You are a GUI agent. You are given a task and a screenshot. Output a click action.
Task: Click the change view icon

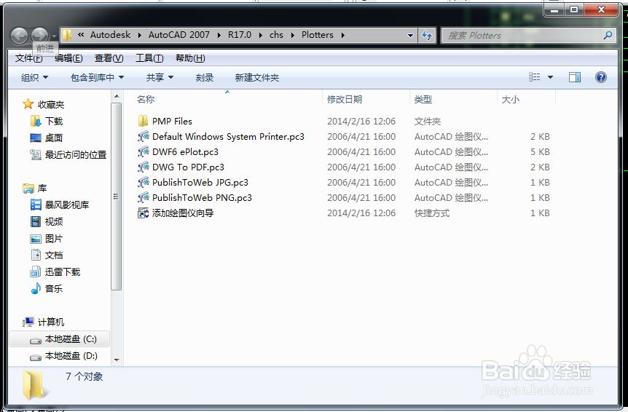534,77
